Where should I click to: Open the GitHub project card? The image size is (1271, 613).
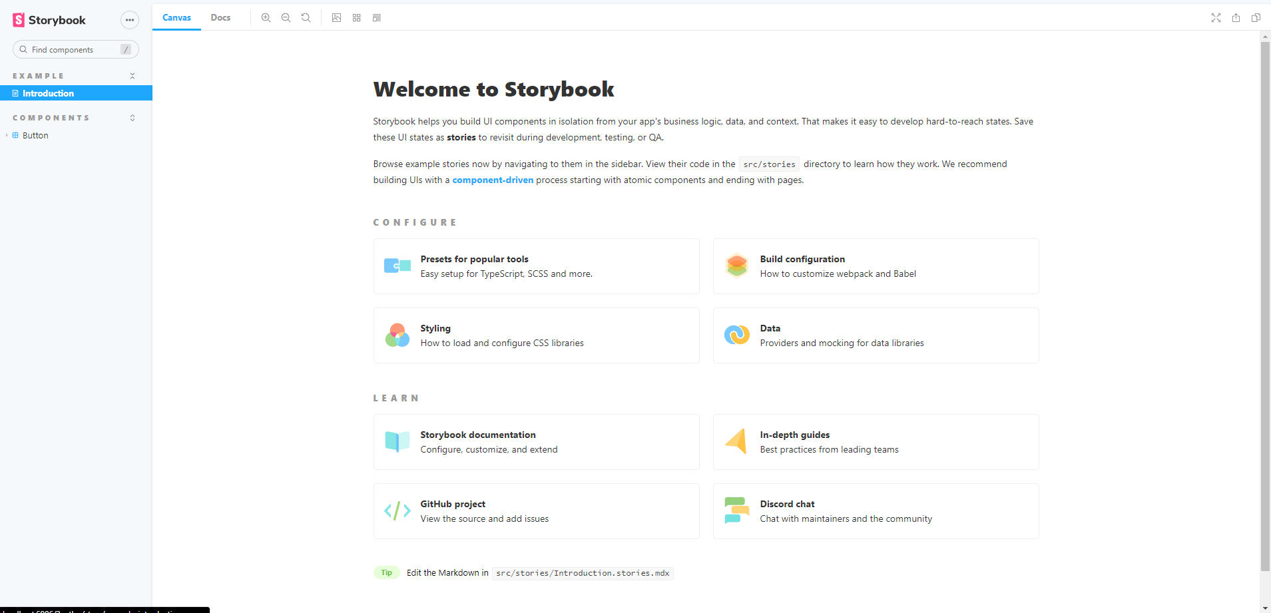tap(536, 511)
